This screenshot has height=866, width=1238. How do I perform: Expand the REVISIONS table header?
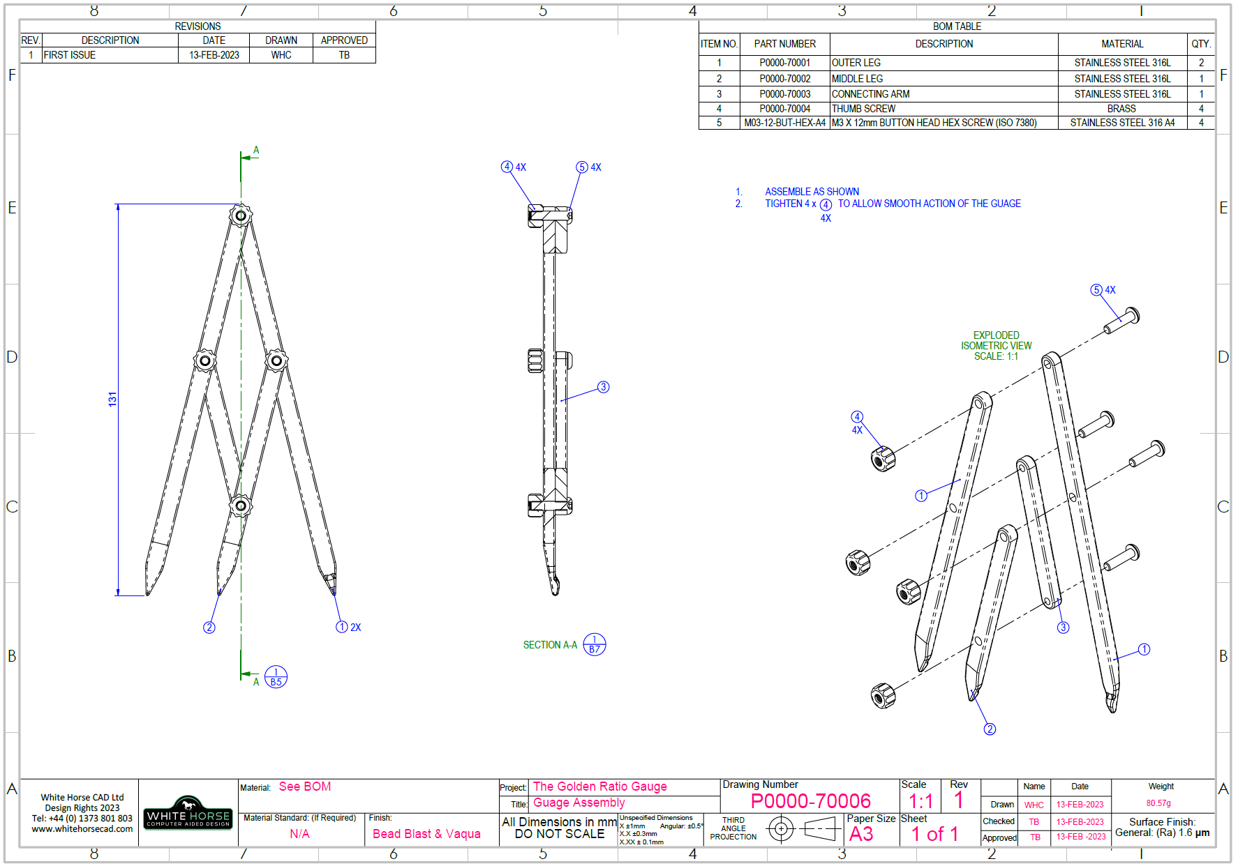(197, 26)
